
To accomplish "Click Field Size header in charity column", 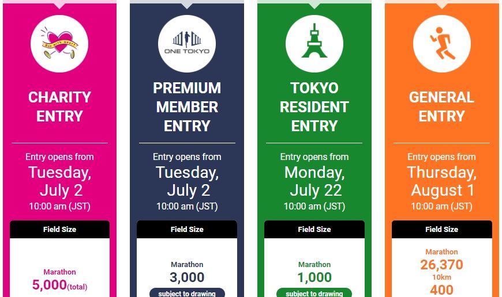I will 59,229.
